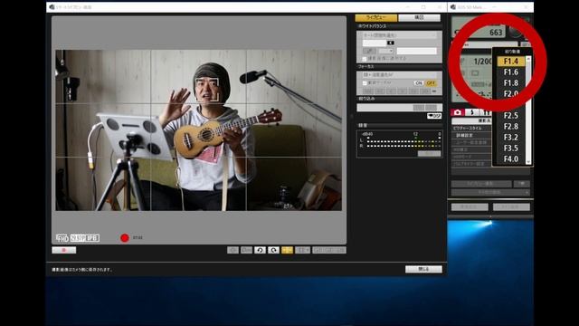
Task: Switch to the tab beside live view
Action: (x=420, y=18)
